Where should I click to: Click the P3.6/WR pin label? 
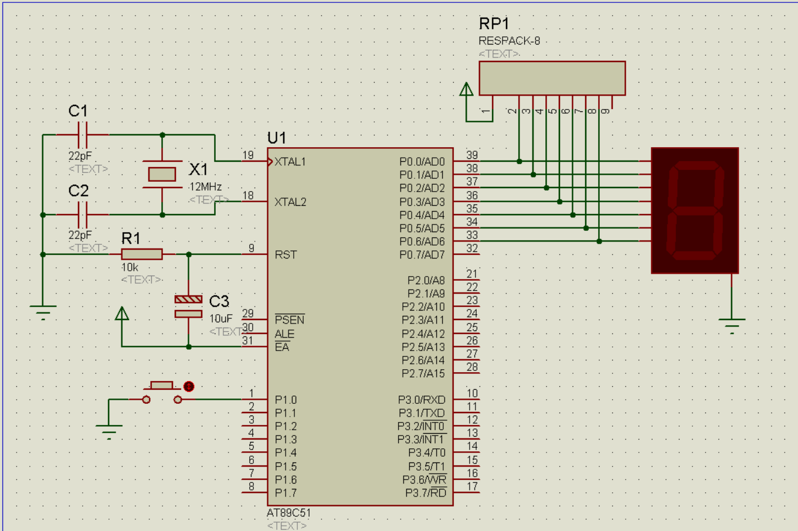click(425, 479)
